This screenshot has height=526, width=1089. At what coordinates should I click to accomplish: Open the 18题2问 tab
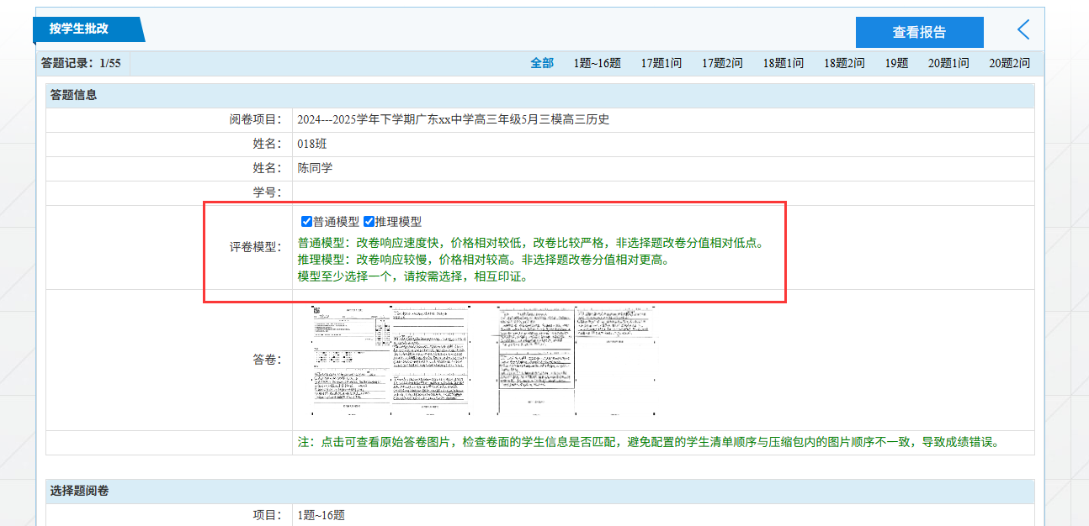[x=843, y=63]
